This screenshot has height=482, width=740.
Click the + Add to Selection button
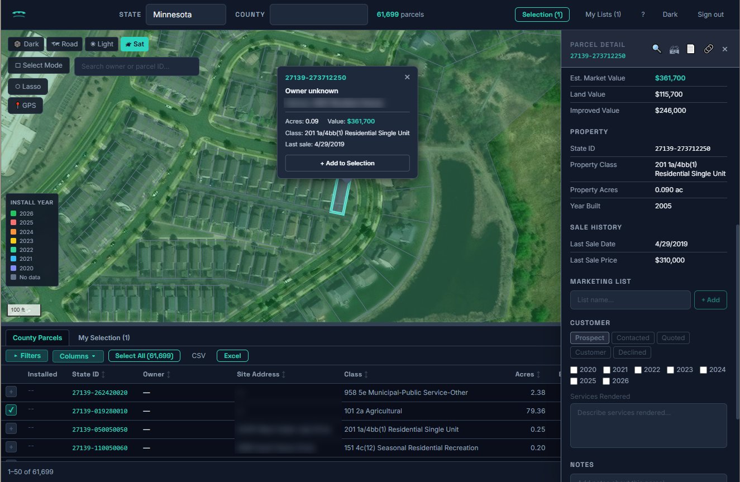(x=347, y=163)
